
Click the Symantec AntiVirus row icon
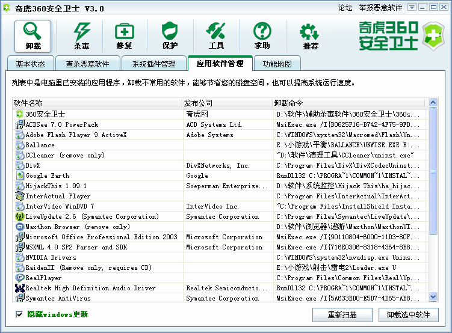pyautogui.click(x=20, y=298)
